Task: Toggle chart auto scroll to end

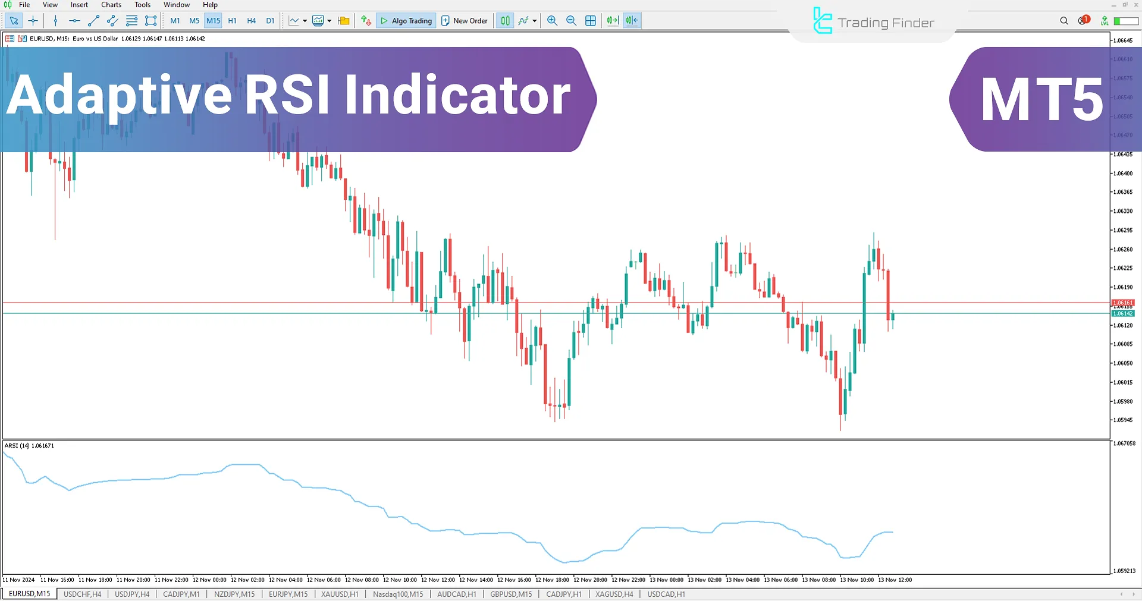Action: tap(613, 21)
